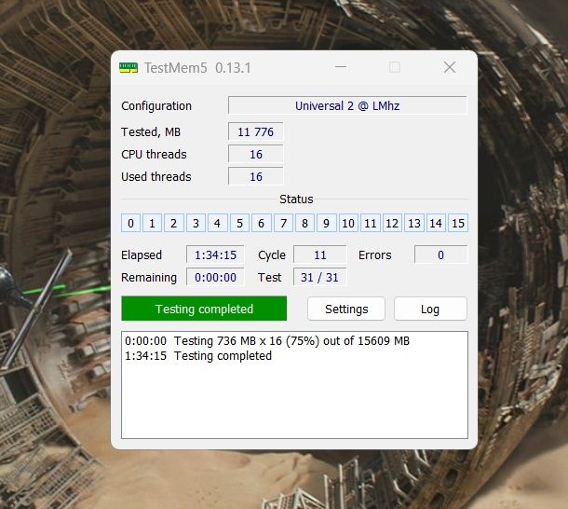Click the CPU threads value field
The image size is (568, 509).
[256, 154]
